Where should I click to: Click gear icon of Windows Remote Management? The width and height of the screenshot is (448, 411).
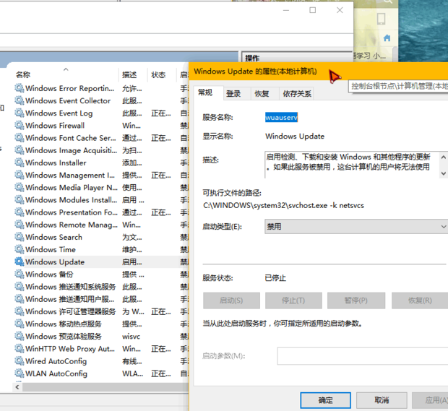pos(19,224)
